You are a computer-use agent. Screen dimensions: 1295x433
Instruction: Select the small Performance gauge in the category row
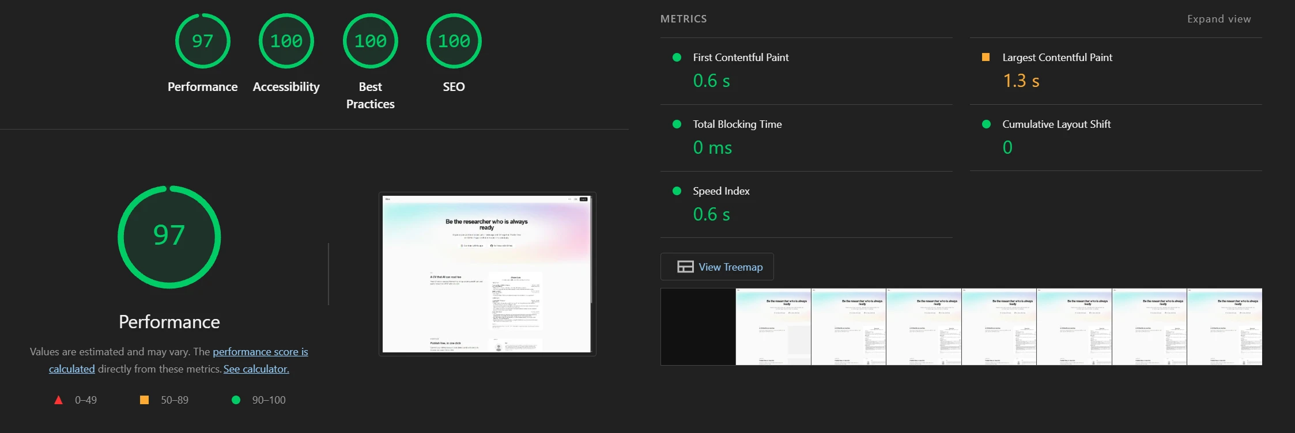point(203,41)
